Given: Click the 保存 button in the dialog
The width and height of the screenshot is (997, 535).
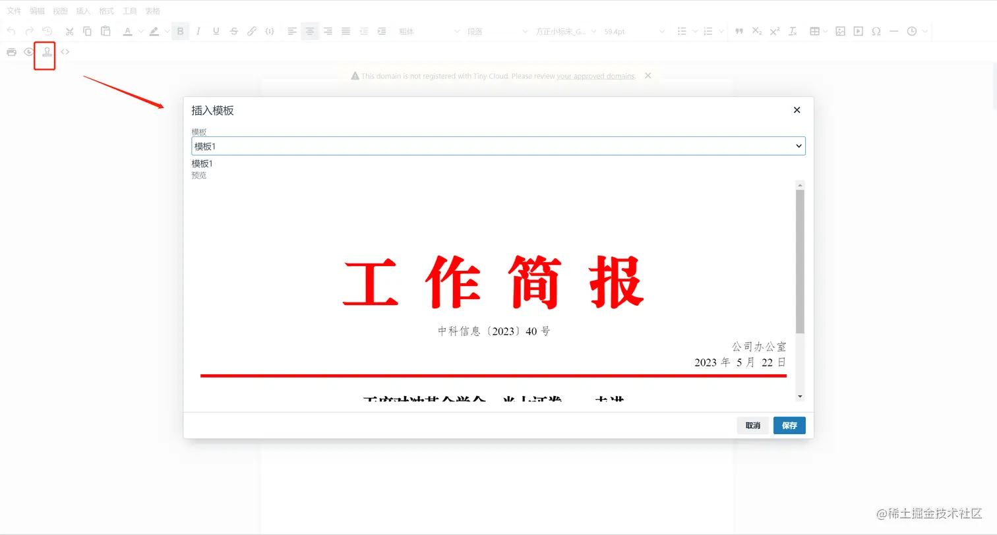Looking at the screenshot, I should [789, 426].
